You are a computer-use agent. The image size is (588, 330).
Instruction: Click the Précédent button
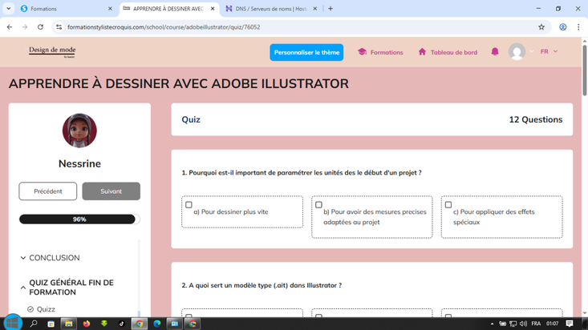click(48, 191)
